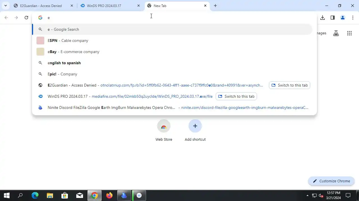Click the browser forward arrow
Image resolution: width=359 pixels, height=201 pixels.
coord(16,18)
